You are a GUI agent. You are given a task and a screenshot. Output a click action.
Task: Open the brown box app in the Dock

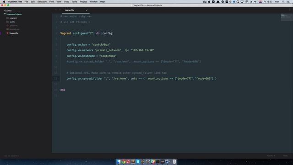133,162
